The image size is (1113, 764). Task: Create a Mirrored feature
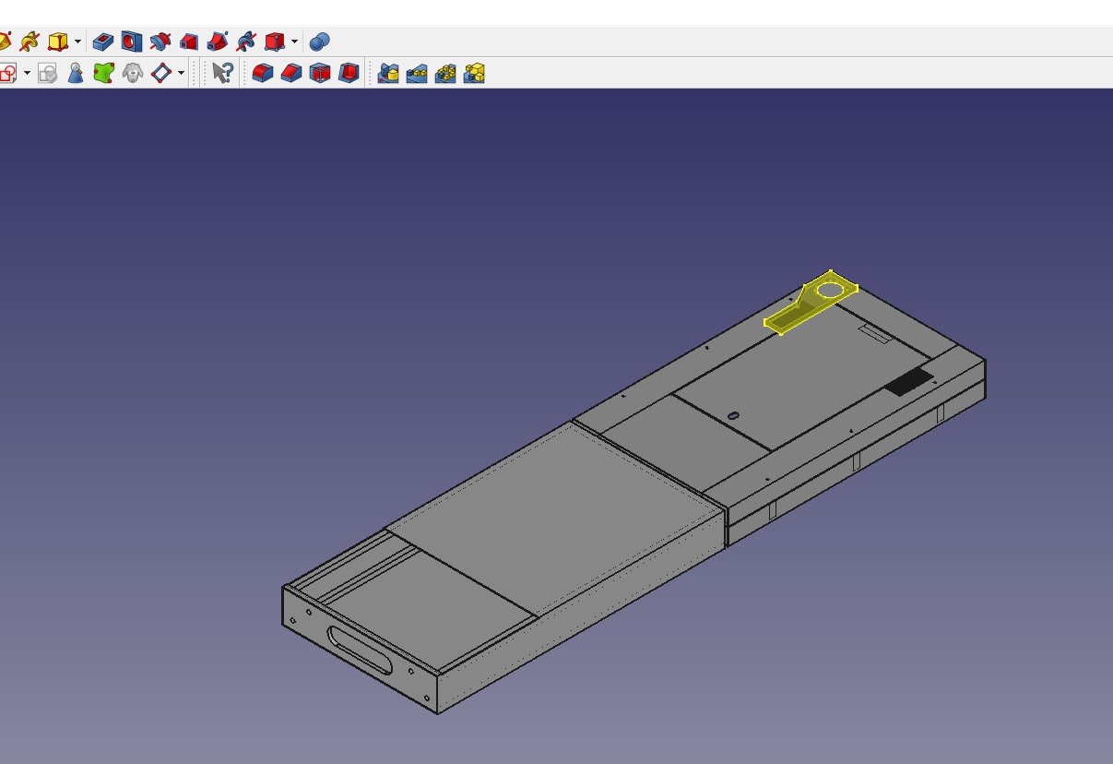[388, 73]
